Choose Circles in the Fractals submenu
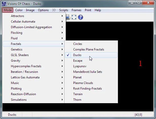Viewport: 156px width, 119px height. pyautogui.click(x=91, y=44)
